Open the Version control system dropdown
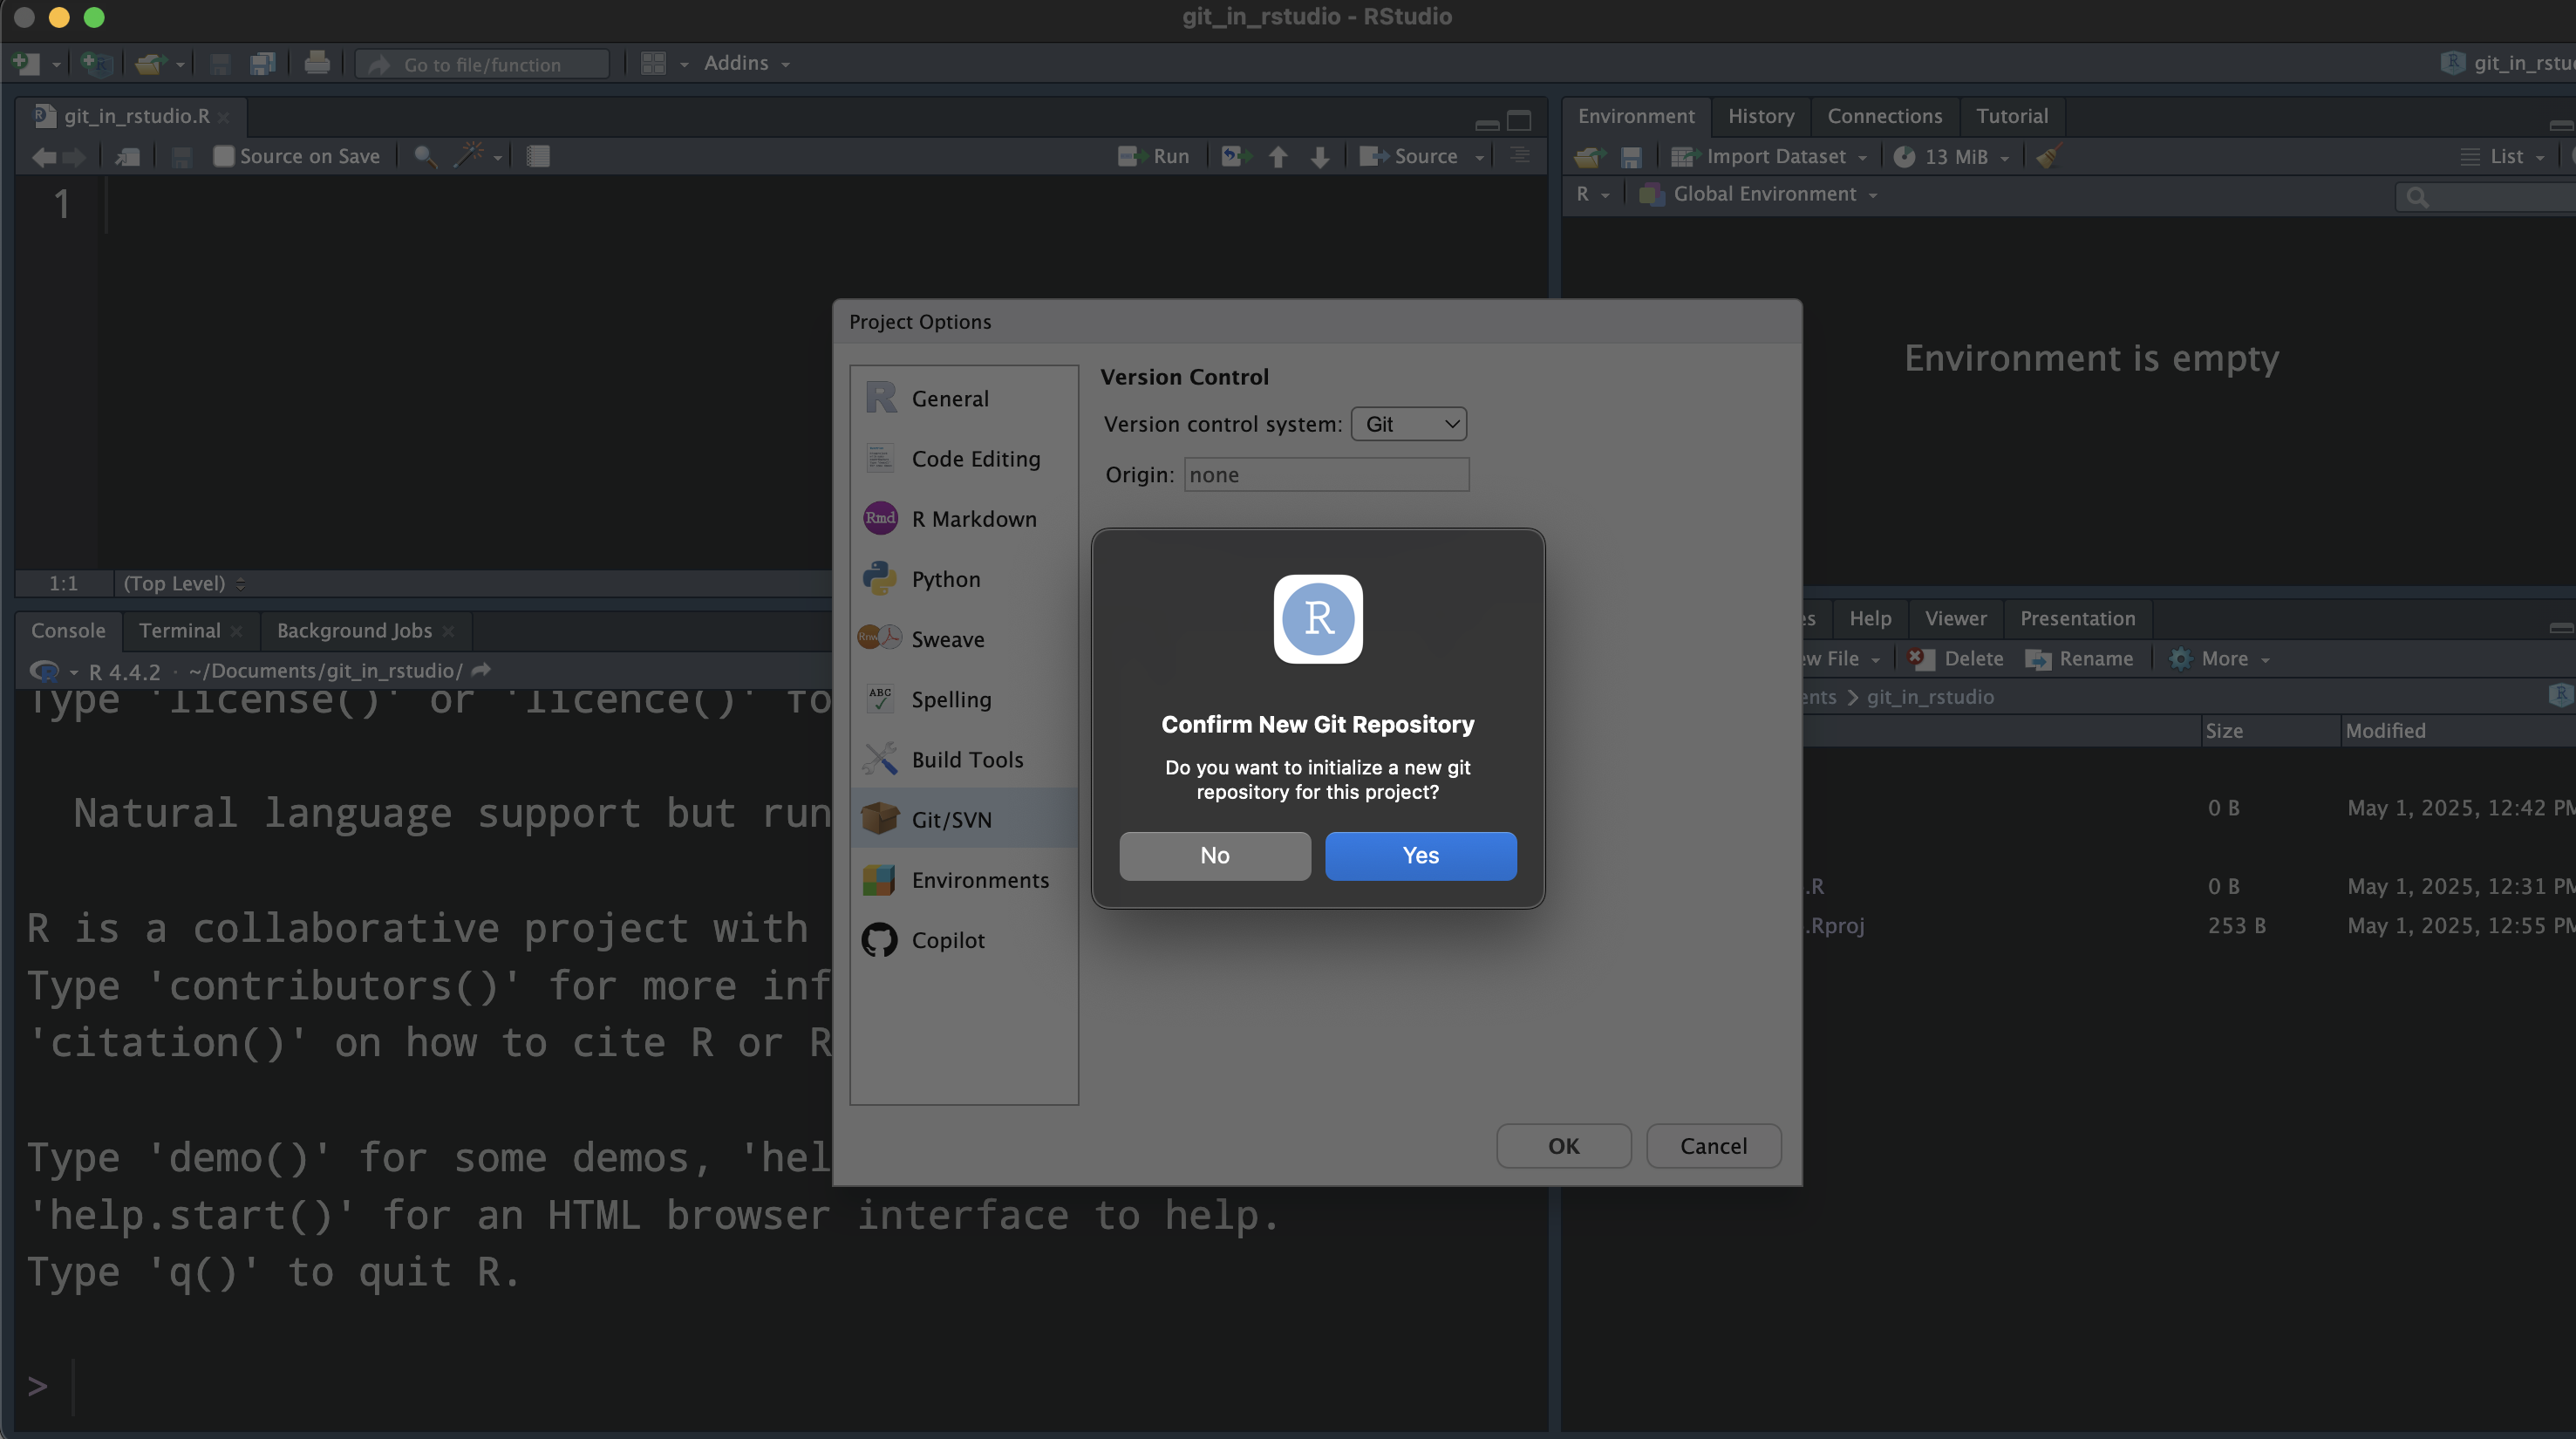This screenshot has width=2576, height=1439. [1408, 424]
